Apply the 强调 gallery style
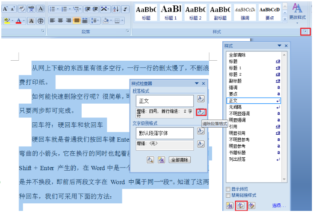Viewport: 315px width, 214px height. pos(245,13)
